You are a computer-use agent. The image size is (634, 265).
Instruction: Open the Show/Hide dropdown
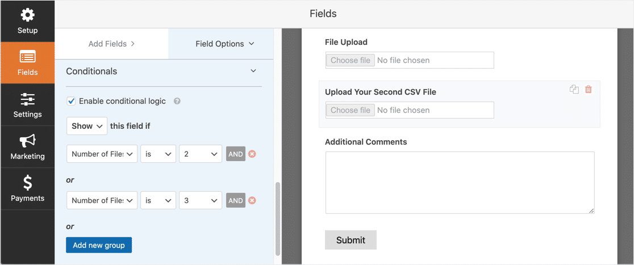86,126
